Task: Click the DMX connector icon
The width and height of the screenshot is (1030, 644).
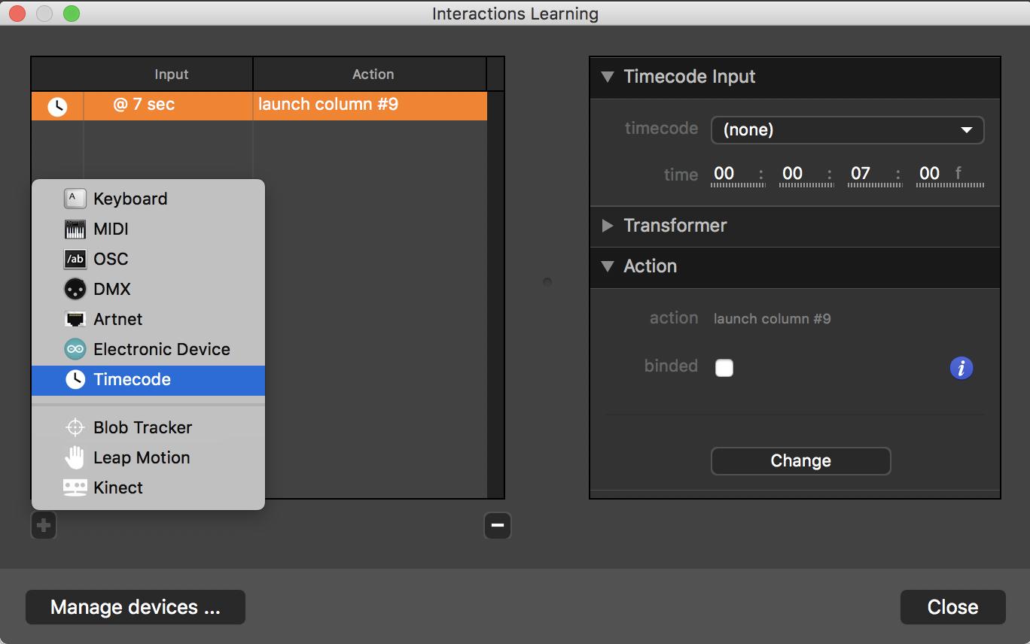Action: (x=75, y=289)
